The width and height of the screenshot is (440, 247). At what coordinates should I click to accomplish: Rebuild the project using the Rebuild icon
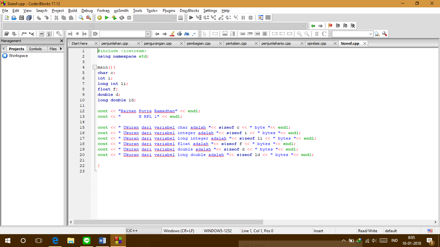[x=121, y=17]
